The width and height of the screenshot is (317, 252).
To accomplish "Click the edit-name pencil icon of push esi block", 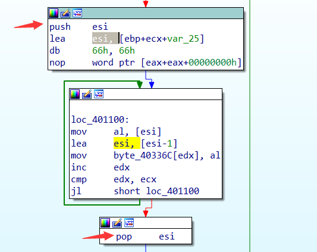I will 65,13.
